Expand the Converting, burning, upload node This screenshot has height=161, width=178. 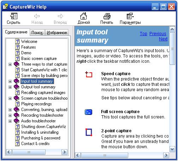pyautogui.click(x=10, y=110)
